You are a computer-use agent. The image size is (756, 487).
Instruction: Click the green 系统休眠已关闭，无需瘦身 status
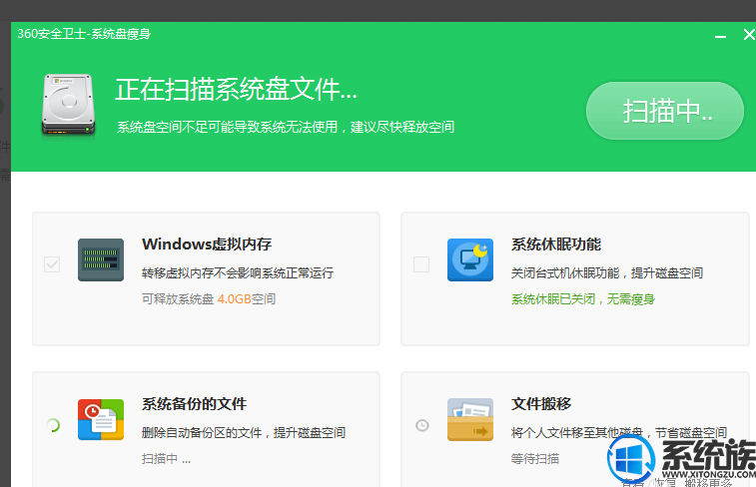[x=583, y=299]
